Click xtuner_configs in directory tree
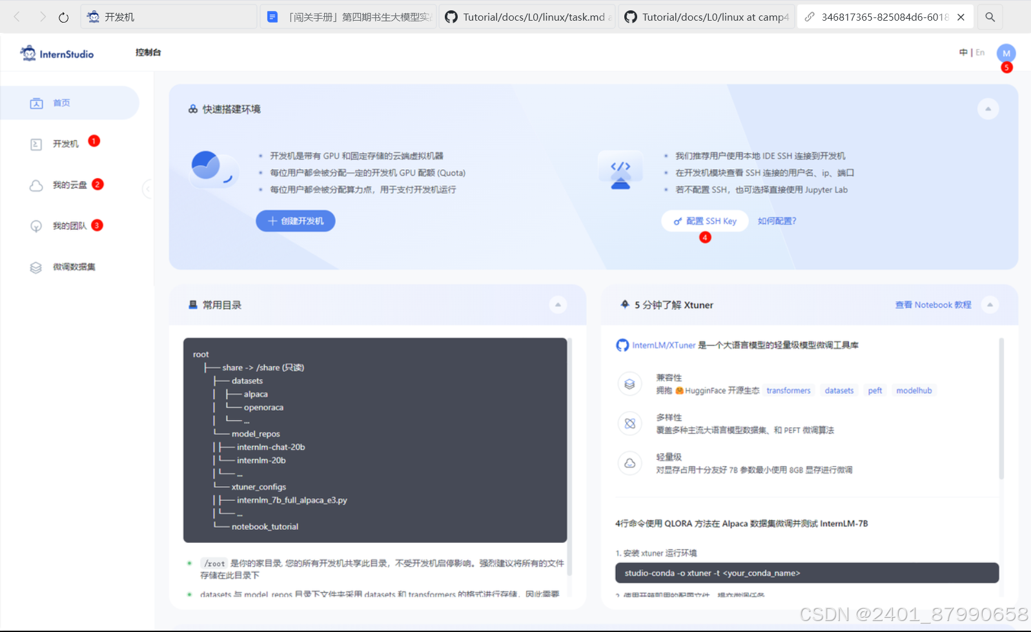Screen dimensions: 1031x632 pos(258,487)
